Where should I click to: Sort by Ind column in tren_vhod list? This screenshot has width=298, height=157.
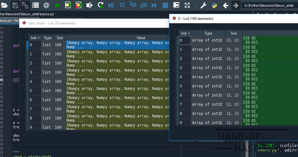35,38
